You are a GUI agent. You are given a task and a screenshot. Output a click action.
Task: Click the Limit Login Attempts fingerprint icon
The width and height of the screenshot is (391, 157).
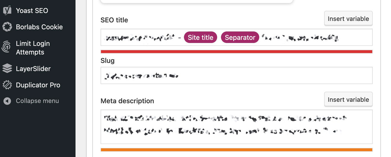click(7, 48)
